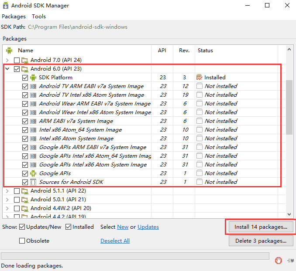Expand the Android 7.0 (API 24) node
296x271 pixels.
(x=7, y=60)
